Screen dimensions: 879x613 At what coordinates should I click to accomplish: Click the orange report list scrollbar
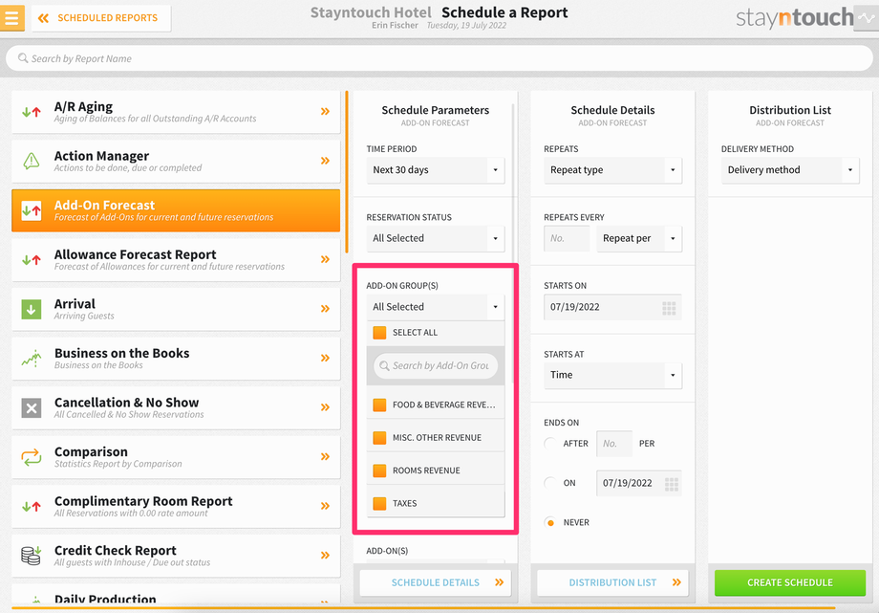coord(347,172)
